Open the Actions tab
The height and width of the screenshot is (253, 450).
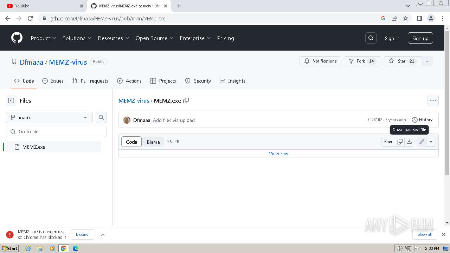129,81
